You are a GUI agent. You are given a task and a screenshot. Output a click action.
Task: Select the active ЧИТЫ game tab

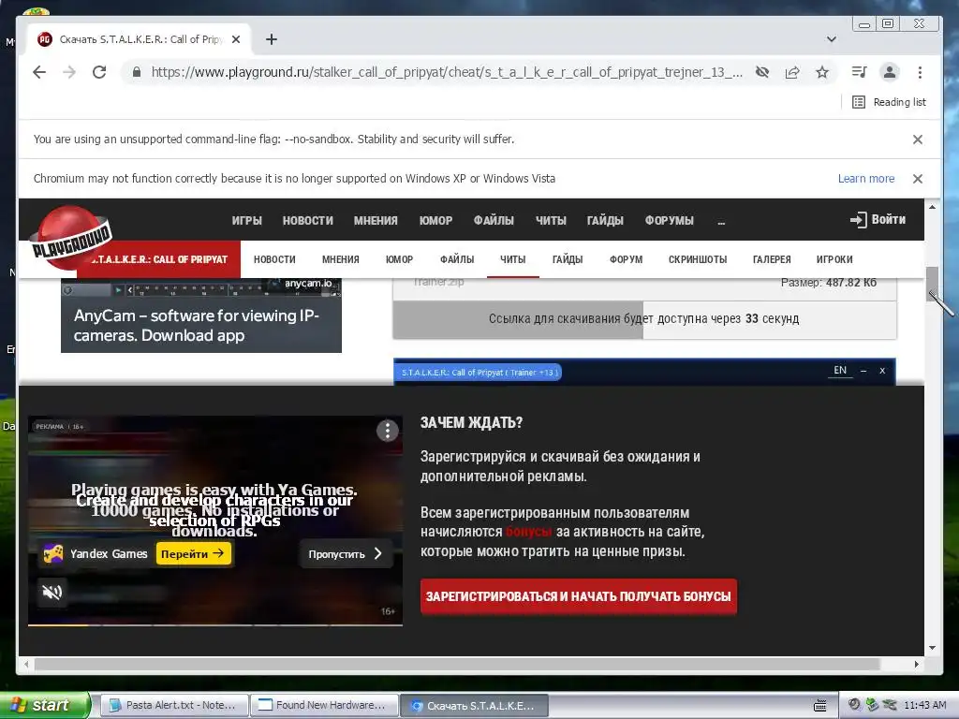[x=512, y=259]
